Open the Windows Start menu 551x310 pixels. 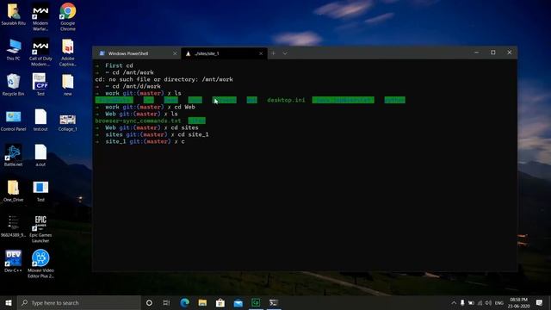pyautogui.click(x=9, y=302)
